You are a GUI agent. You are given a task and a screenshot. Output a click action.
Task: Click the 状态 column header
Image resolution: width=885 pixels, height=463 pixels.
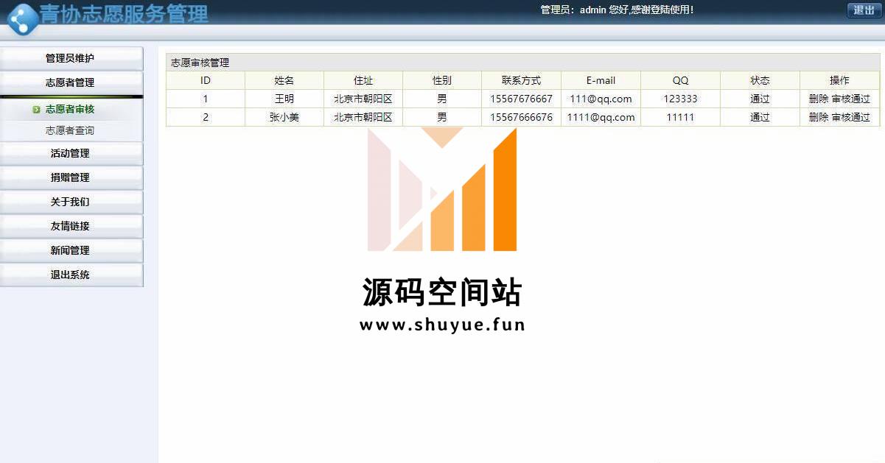point(760,80)
